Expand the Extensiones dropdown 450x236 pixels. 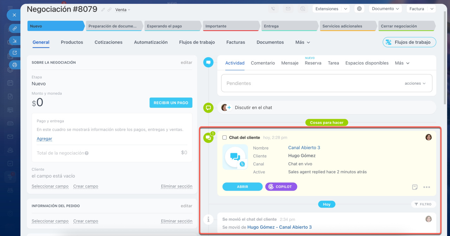click(331, 9)
